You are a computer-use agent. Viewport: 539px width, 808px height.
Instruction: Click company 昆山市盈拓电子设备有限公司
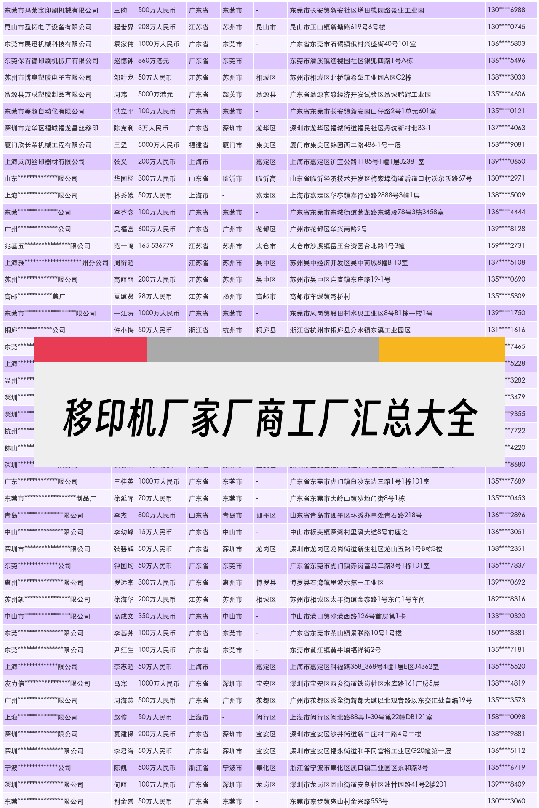[48, 27]
